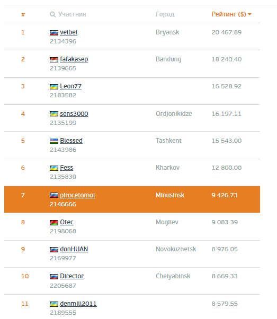Image resolution: width=277 pixels, height=319 pixels.
Task: Focus the Участник search input field
Action: click(x=72, y=14)
